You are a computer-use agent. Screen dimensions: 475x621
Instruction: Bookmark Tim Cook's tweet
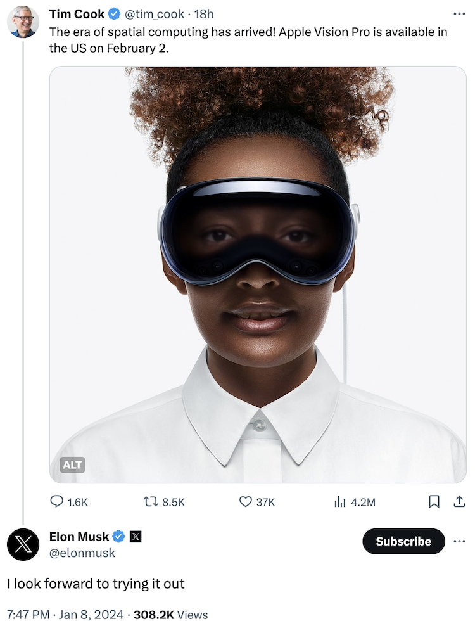point(434,501)
